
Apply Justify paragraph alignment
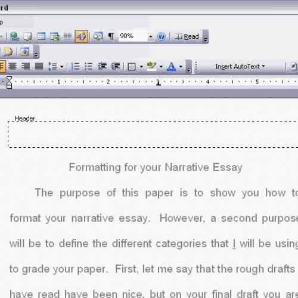[x=39, y=66]
